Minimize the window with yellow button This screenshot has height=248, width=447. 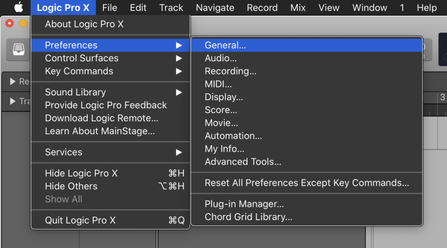pyautogui.click(x=23, y=23)
